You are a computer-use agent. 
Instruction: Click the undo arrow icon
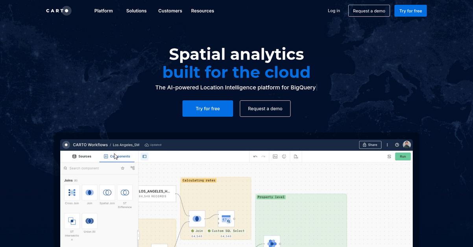[255, 156]
